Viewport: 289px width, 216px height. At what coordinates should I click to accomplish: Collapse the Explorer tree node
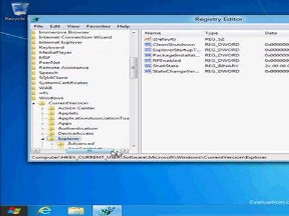pos(43,139)
